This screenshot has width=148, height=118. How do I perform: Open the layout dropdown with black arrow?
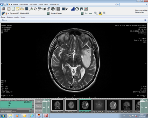pyautogui.click(x=65, y=9)
